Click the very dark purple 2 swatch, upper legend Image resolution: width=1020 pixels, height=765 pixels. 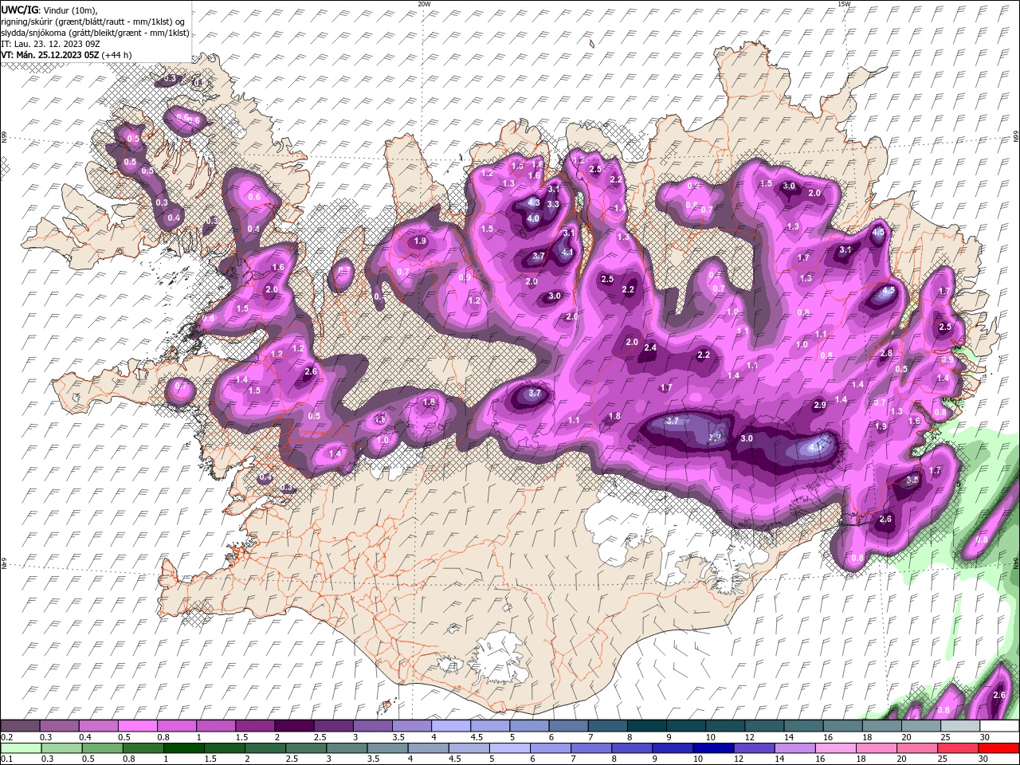[295, 726]
